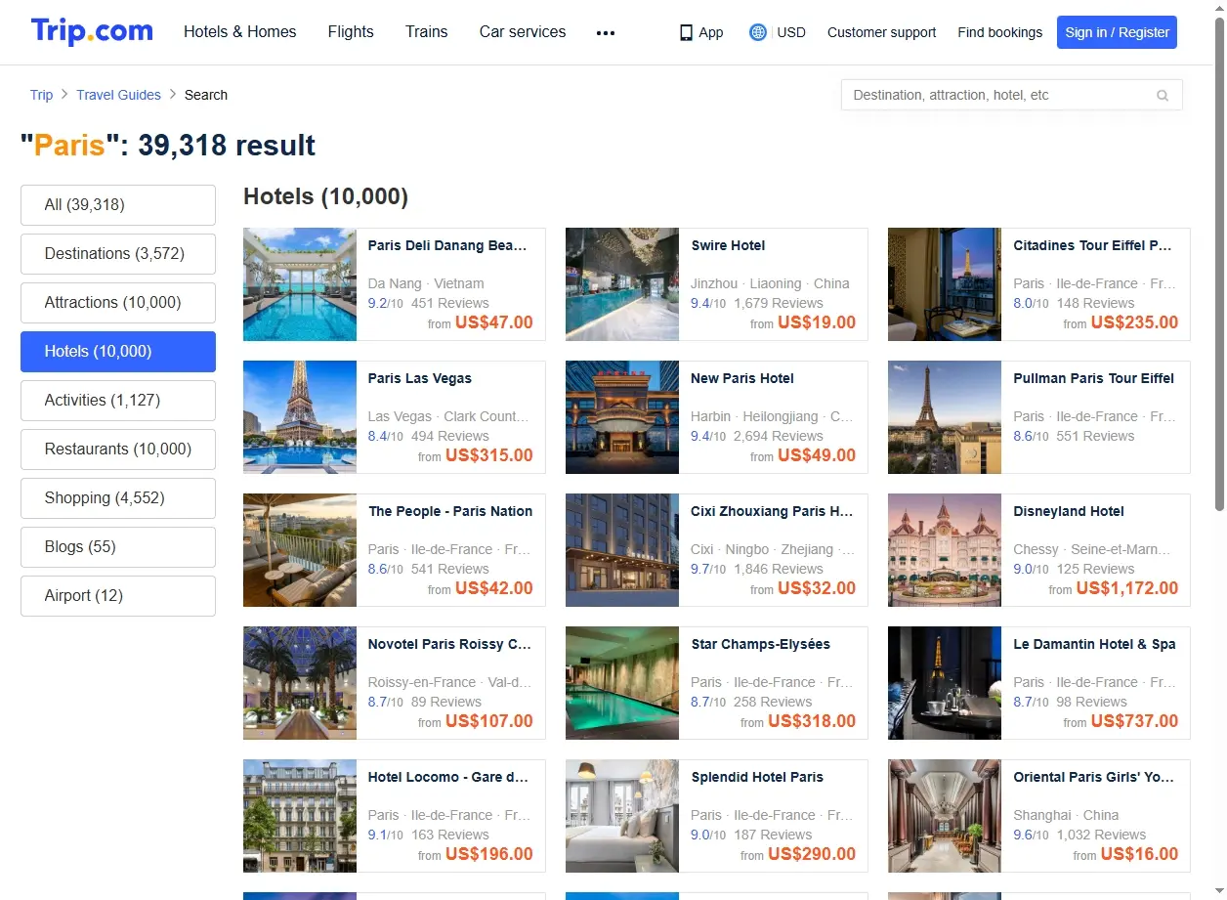Click the Swire Hotel title
1227x900 pixels.
pyautogui.click(x=728, y=245)
